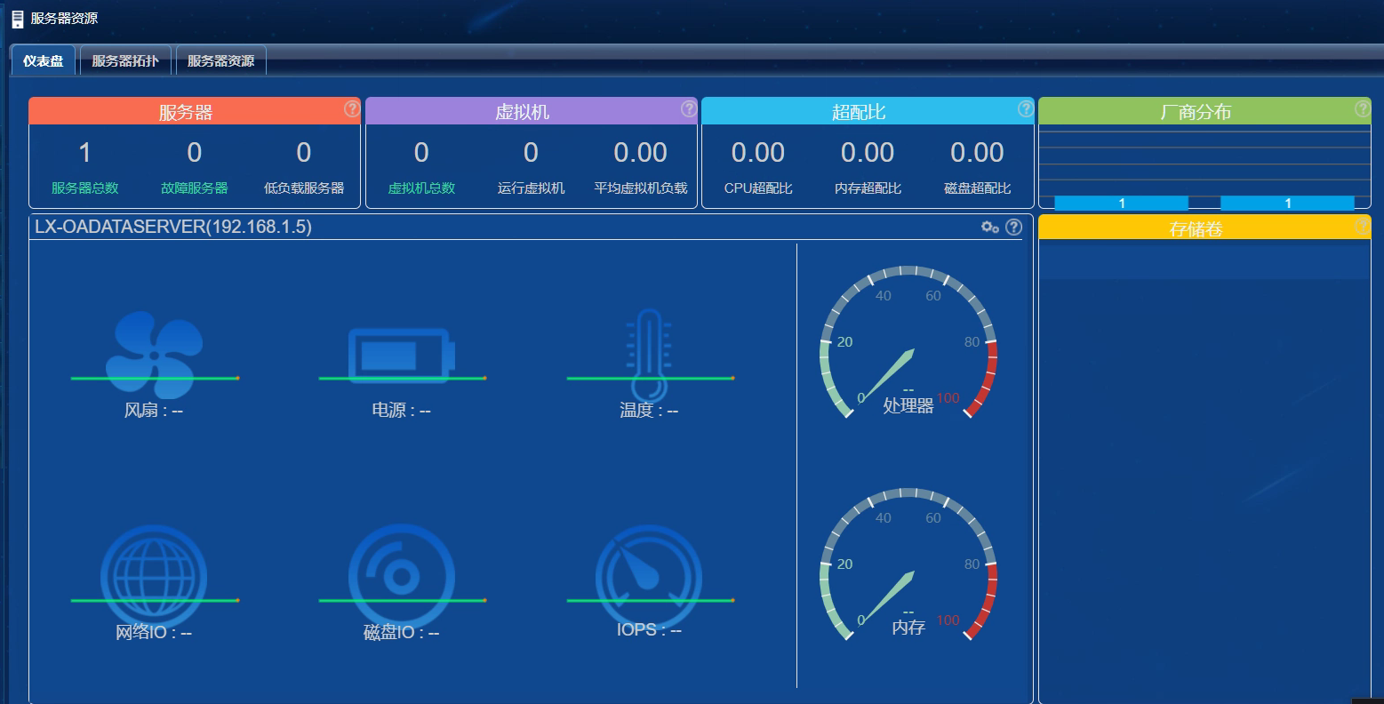Click LX-OADATASERVER(192.168.1.5) title
This screenshot has height=704, width=1384.
click(173, 227)
